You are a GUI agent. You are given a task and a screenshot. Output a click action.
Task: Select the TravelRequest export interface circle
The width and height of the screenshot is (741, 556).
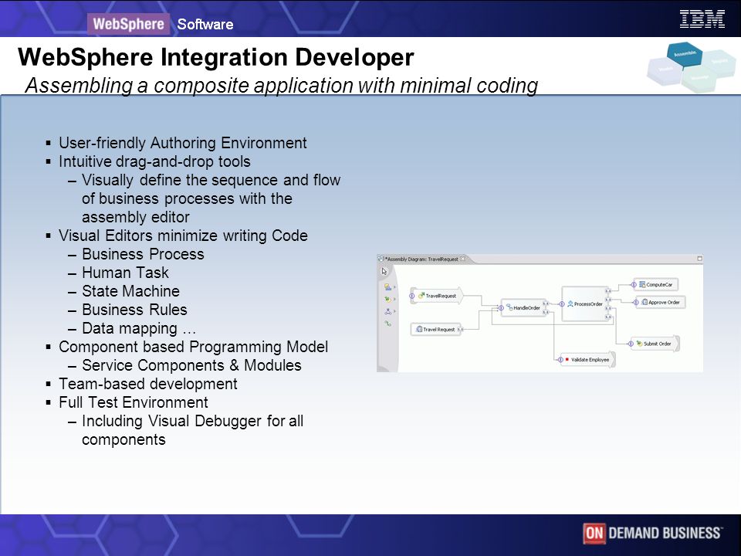pyautogui.click(x=411, y=296)
